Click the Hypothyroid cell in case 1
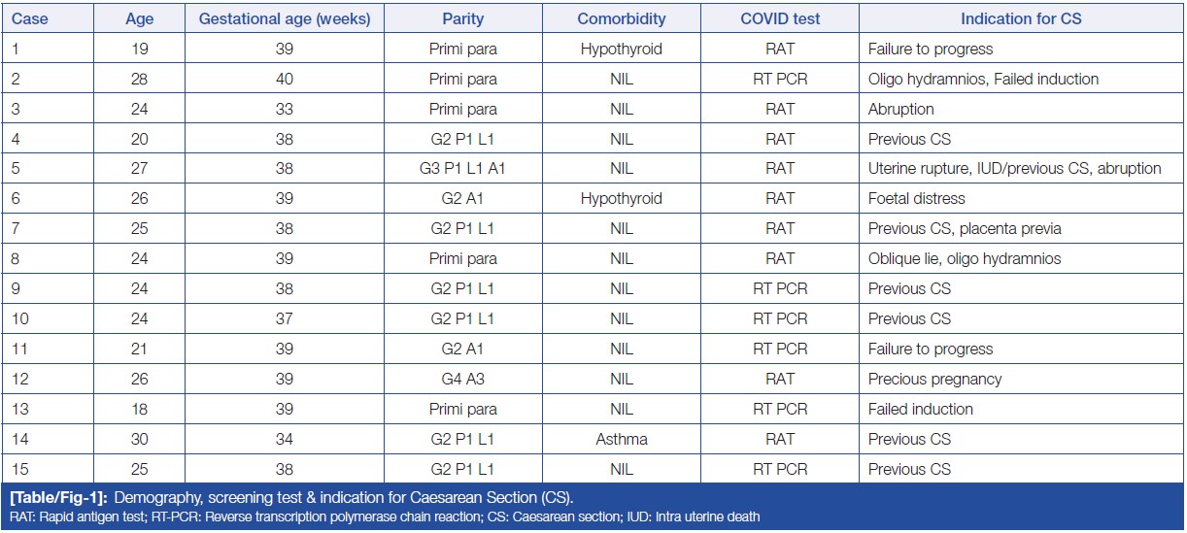1187x533 pixels. (621, 49)
